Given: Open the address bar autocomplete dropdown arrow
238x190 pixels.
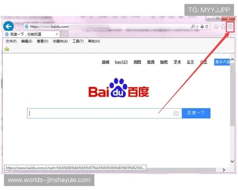Looking at the screenshot, I should tap(198, 27).
